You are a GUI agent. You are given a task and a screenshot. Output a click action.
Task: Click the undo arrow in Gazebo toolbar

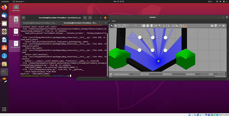click(x=128, y=26)
